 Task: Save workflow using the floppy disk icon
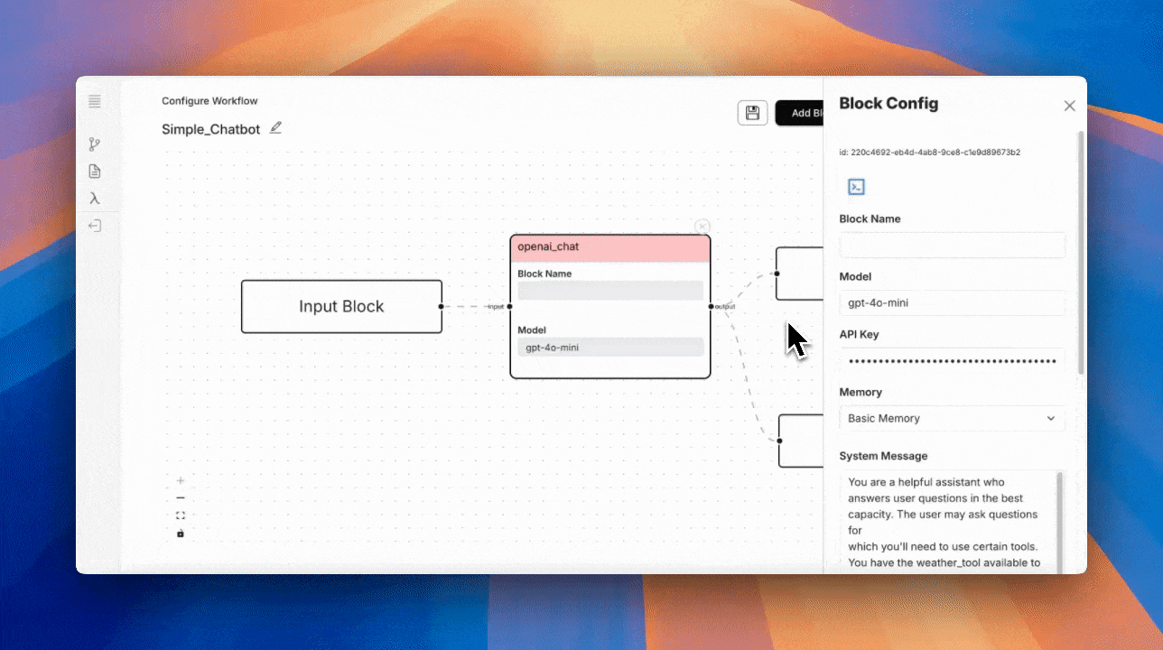(752, 113)
